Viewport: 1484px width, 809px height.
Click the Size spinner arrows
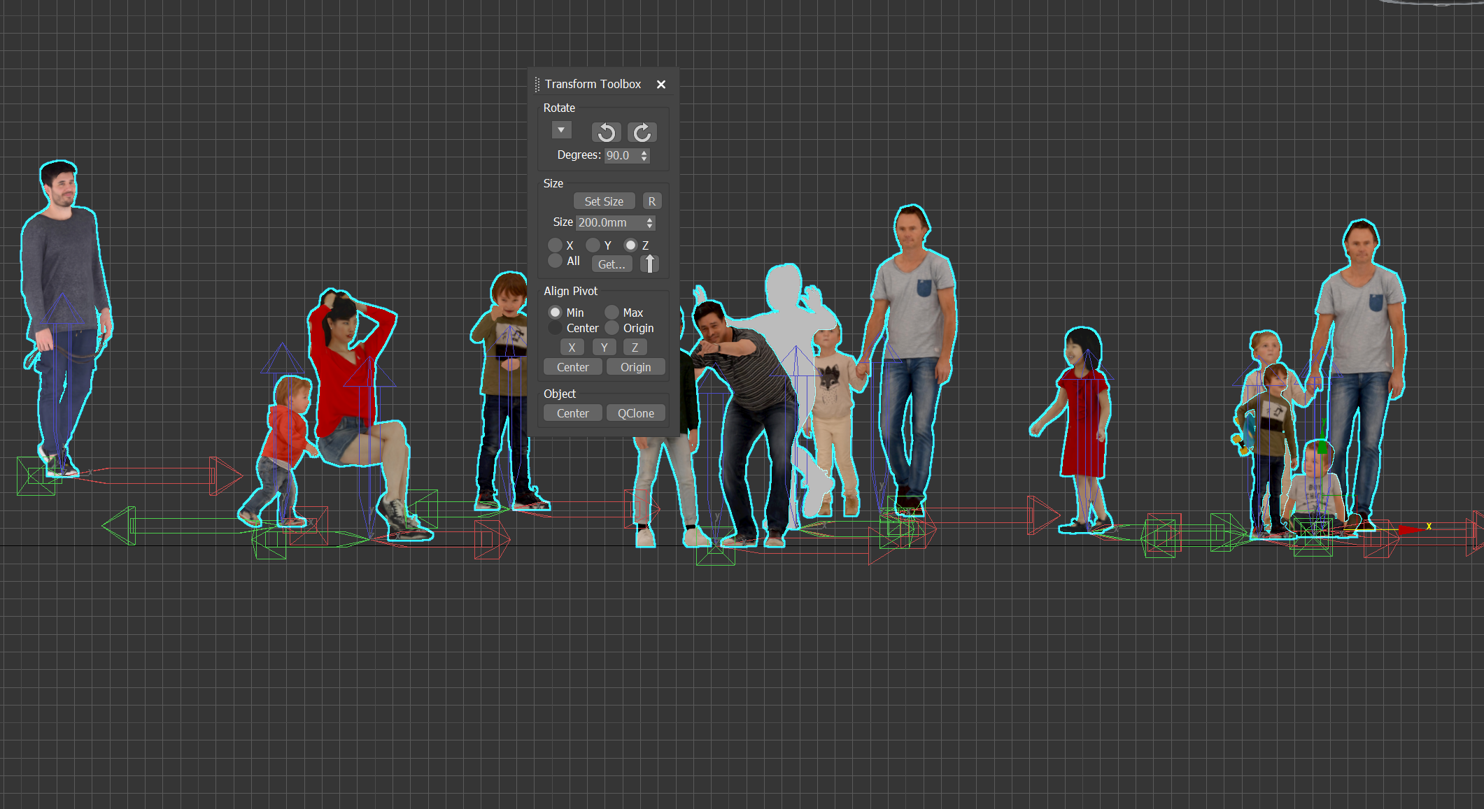[650, 222]
